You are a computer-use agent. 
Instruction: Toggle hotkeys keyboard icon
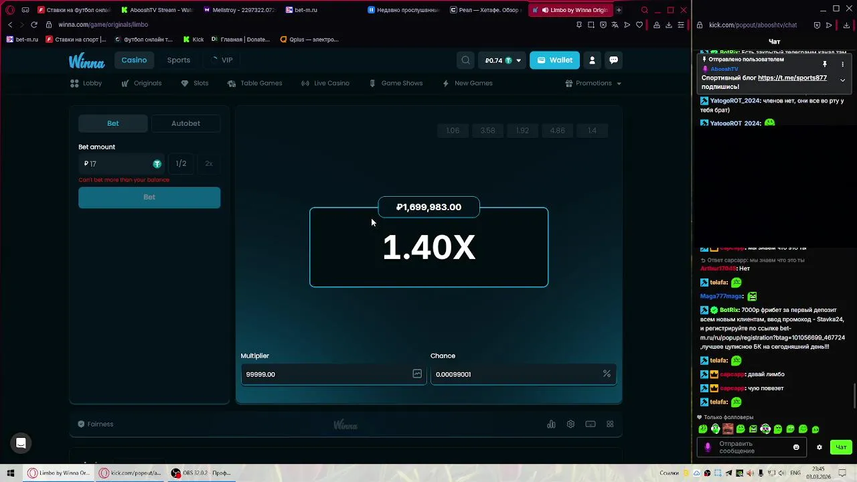click(591, 424)
